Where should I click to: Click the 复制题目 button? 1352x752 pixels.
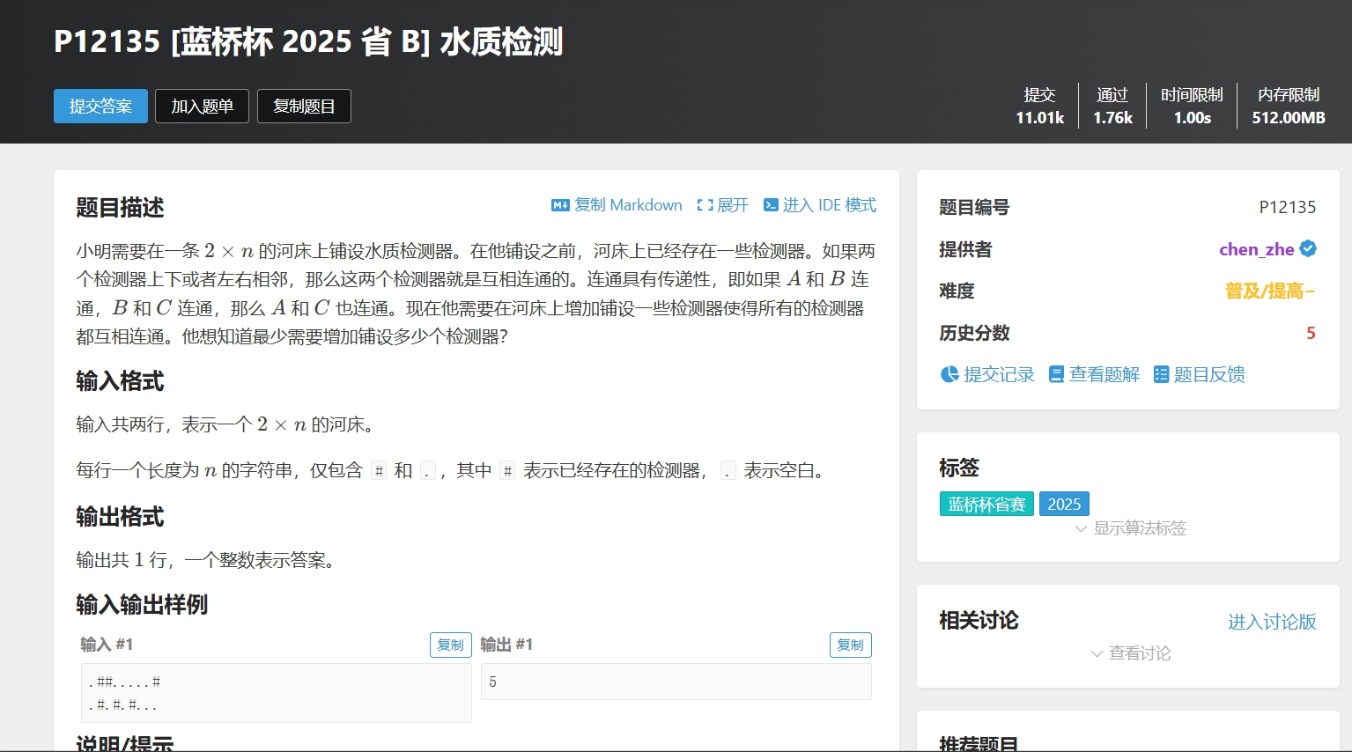304,107
